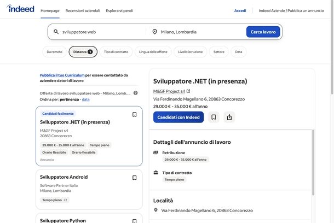
Task: Click the Retribuzione banknote icon
Action: (x=156, y=152)
